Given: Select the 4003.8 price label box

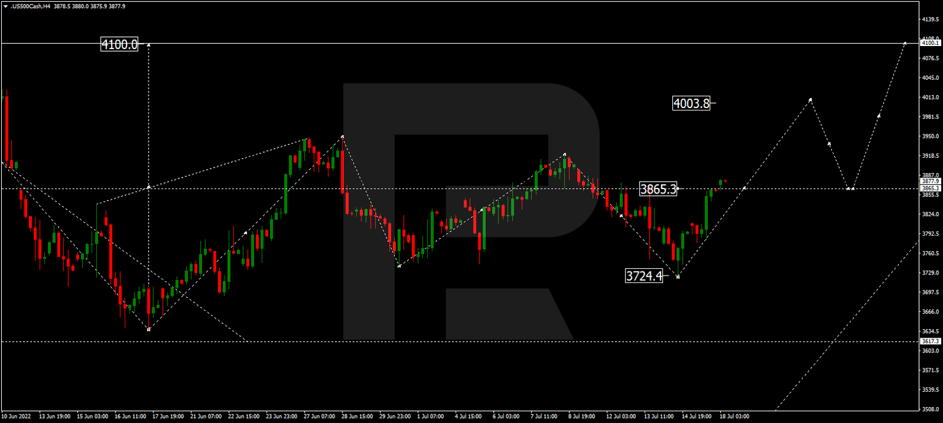Looking at the screenshot, I should [691, 104].
